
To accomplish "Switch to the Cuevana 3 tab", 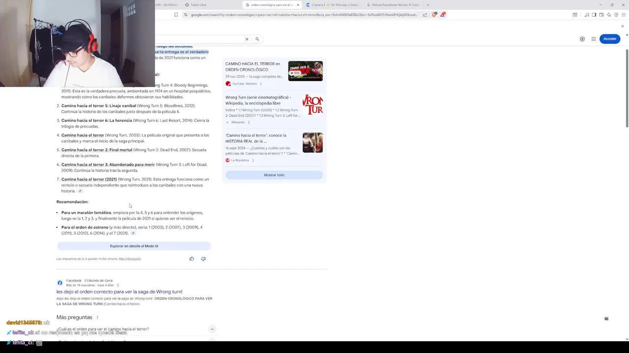I will (333, 5).
